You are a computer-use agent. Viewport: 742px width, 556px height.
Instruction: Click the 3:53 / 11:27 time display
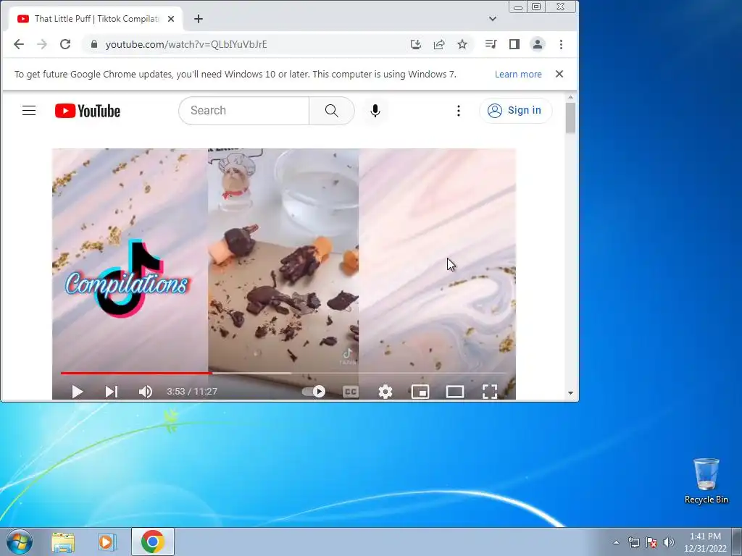coord(192,392)
